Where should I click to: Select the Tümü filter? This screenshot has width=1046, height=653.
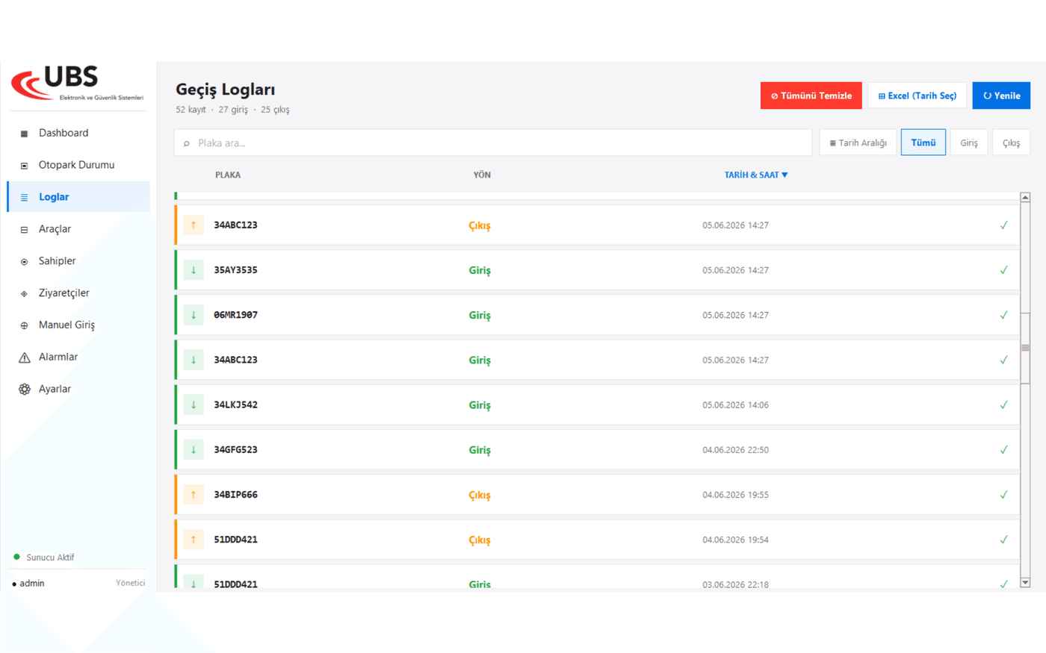coord(923,143)
